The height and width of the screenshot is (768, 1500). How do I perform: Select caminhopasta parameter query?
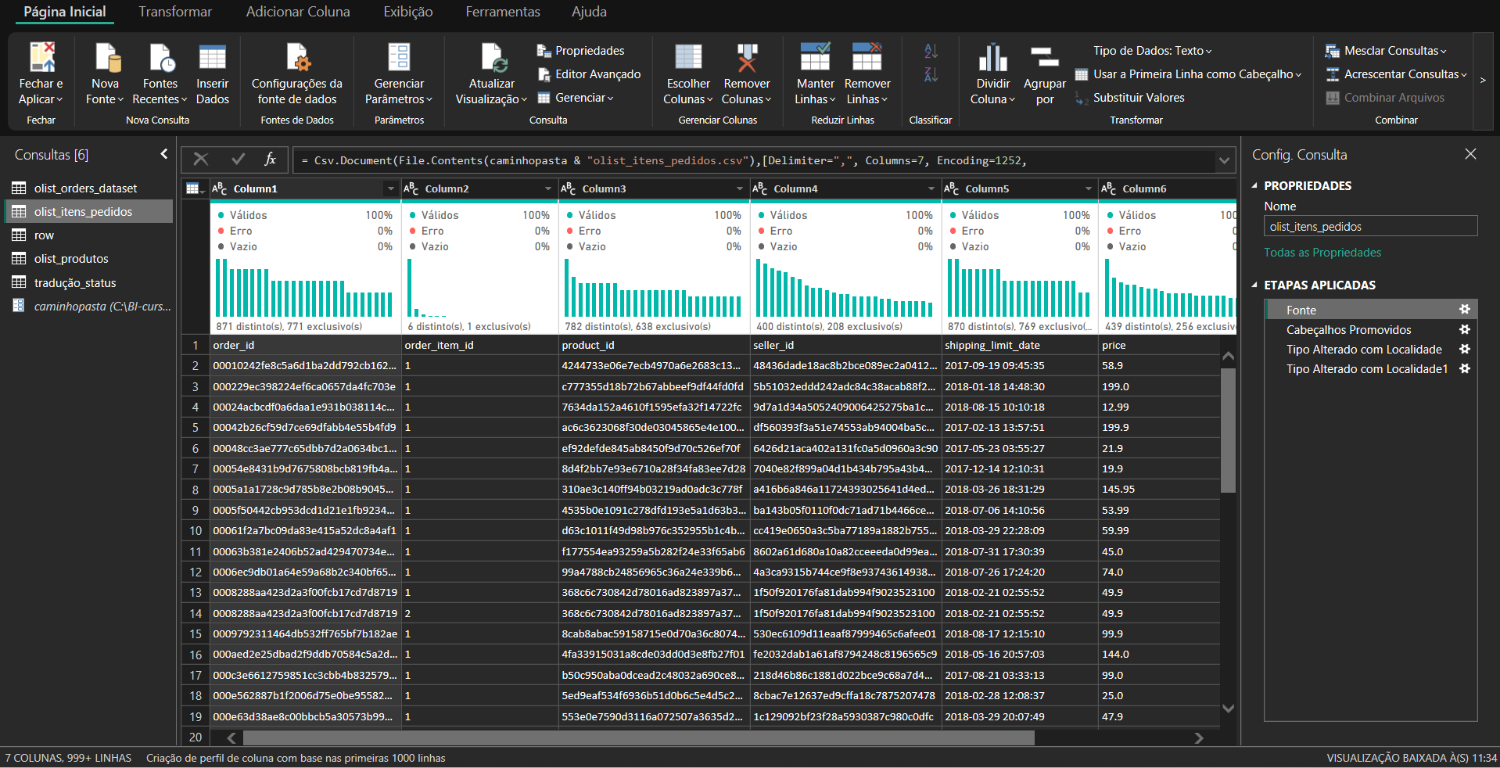pyautogui.click(x=88, y=307)
